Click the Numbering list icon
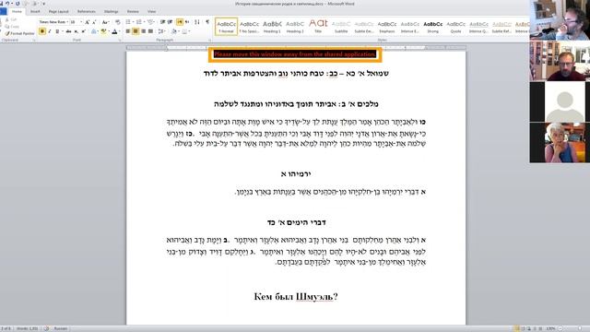This screenshot has height=332, width=590. (x=139, y=22)
